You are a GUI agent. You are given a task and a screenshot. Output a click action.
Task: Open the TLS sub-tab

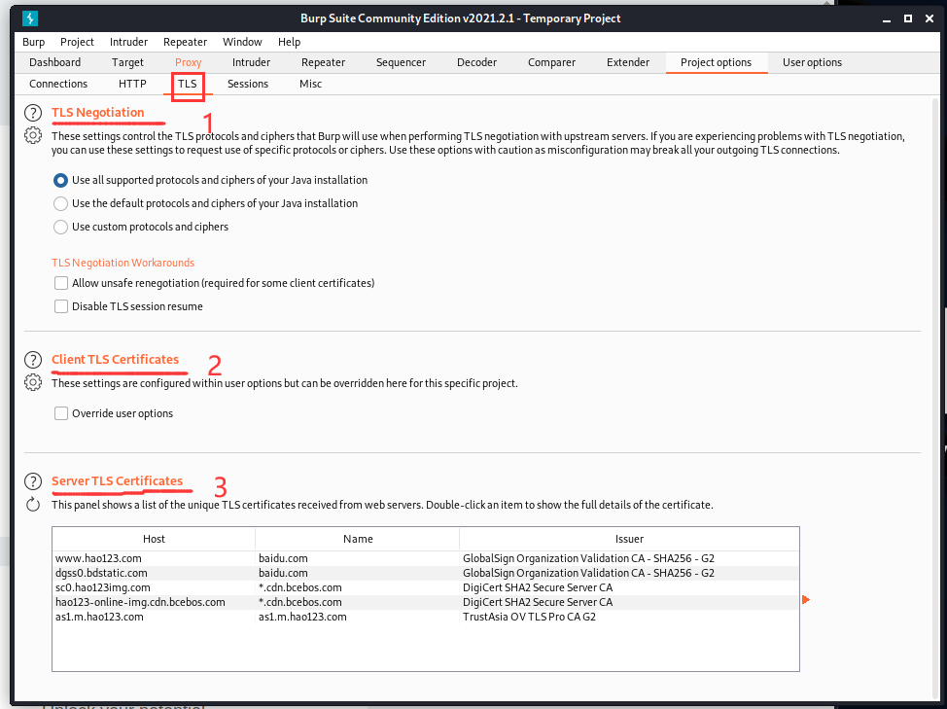tap(188, 84)
